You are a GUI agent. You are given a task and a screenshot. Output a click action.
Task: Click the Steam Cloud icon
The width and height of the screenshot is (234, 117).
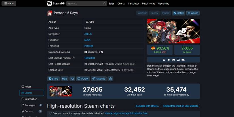tap(183, 60)
